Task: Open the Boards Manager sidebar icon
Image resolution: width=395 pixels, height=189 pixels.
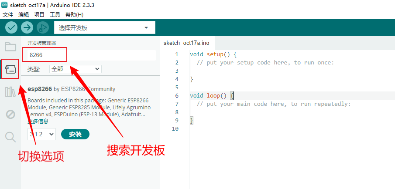Action: coord(10,69)
